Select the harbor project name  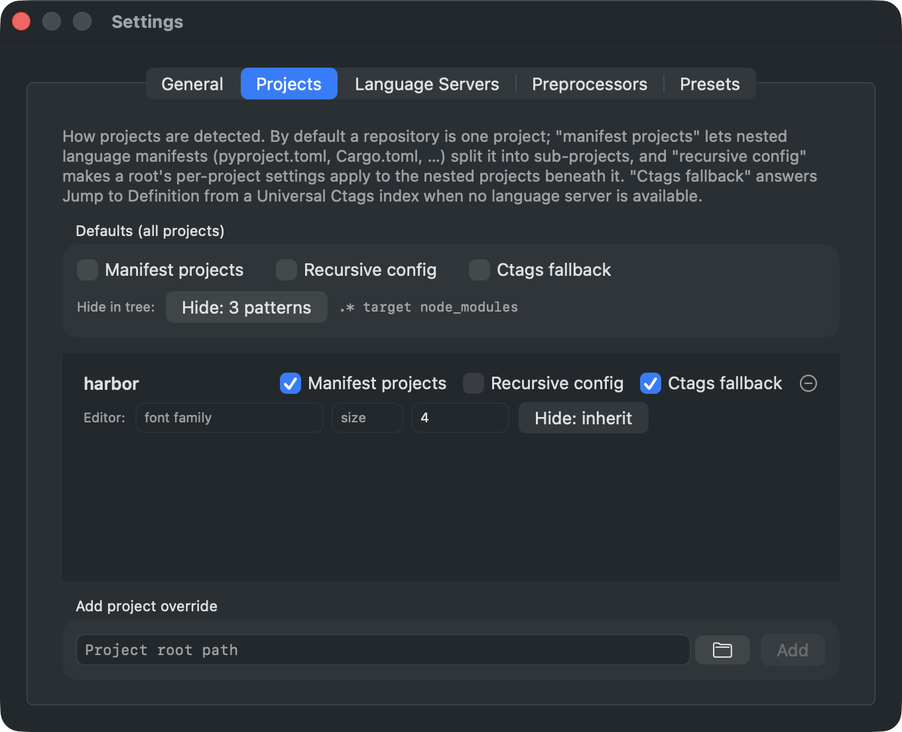coord(111,384)
